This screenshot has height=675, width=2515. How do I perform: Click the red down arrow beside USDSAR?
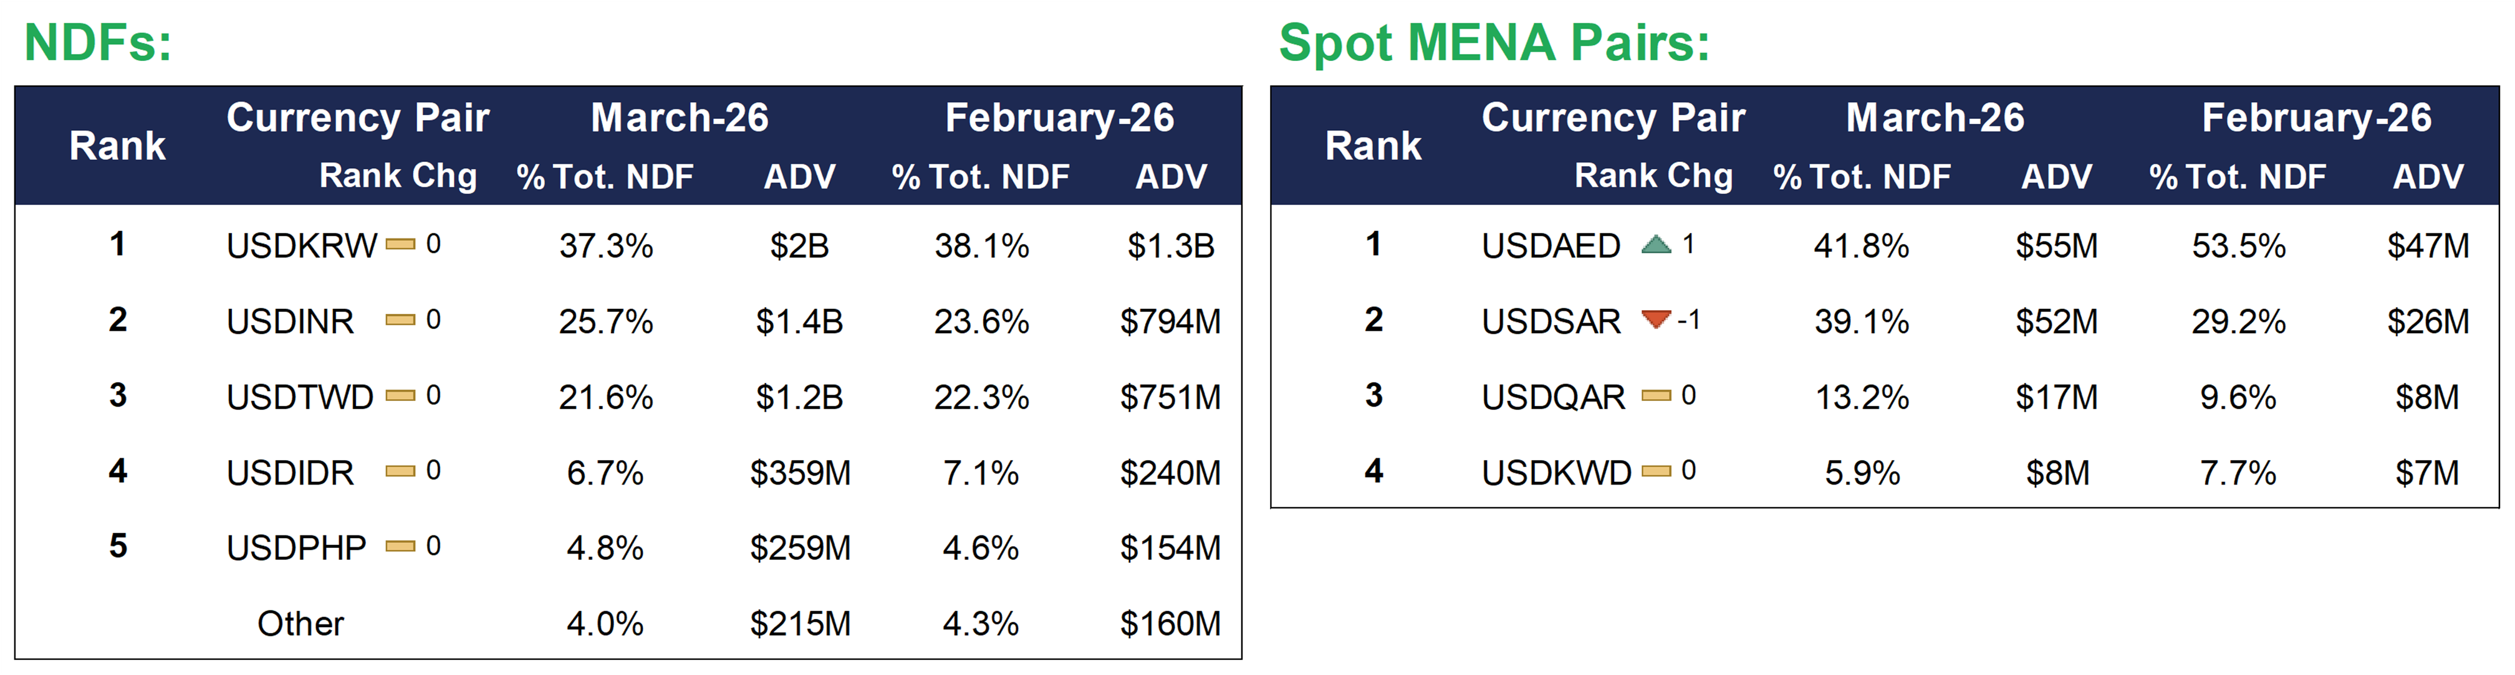coord(1656,319)
